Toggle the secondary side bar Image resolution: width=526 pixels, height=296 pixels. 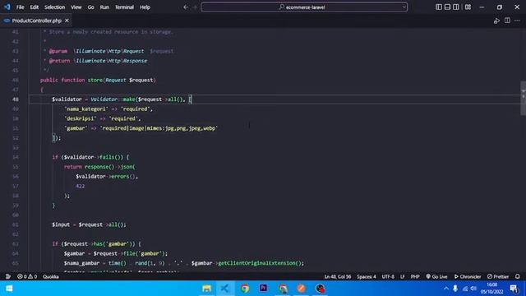(x=456, y=7)
